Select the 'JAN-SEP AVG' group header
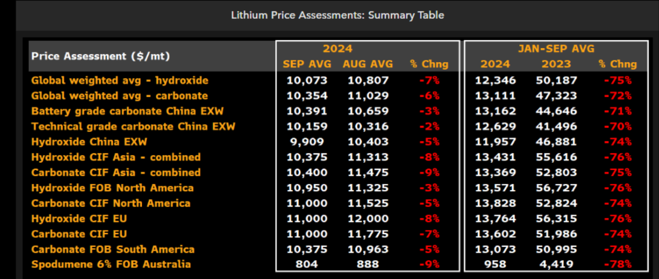The image size is (659, 279). (556, 49)
